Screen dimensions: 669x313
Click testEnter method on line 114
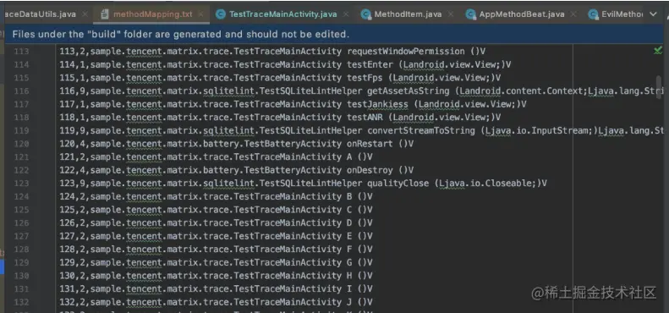click(370, 64)
